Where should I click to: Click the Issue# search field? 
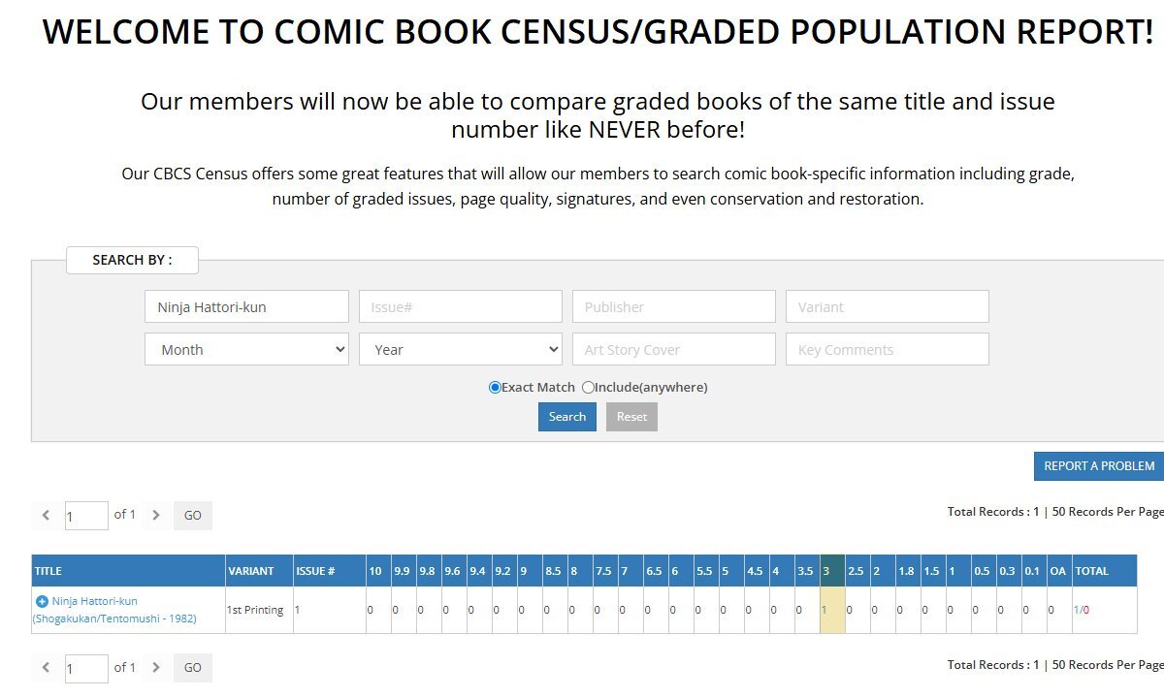click(460, 307)
